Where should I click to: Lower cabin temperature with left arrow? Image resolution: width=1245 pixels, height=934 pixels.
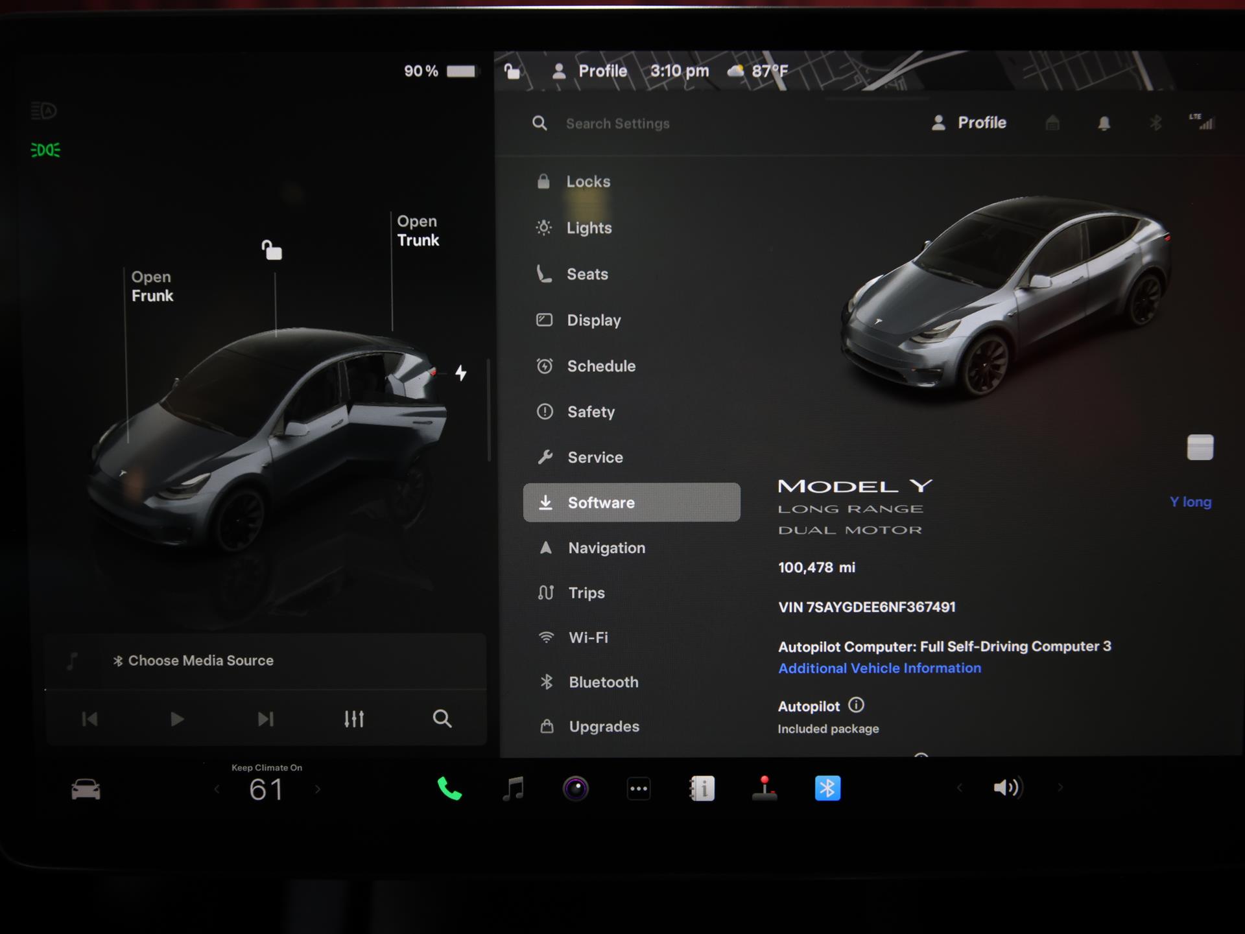pyautogui.click(x=217, y=789)
